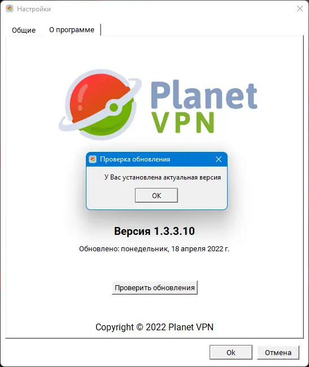Click the Проверка обновления dialog title bar
Screen dimensions: 309x367
[156, 159]
